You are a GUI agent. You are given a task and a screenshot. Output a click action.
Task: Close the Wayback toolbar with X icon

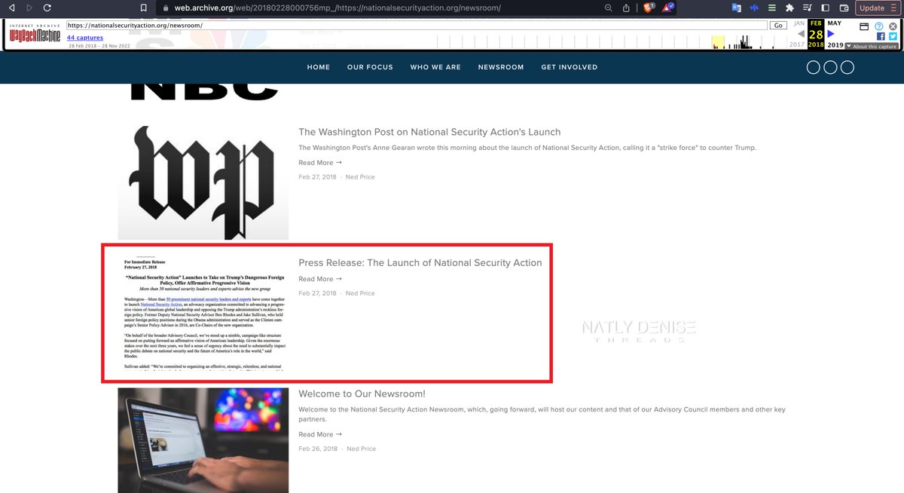point(892,26)
